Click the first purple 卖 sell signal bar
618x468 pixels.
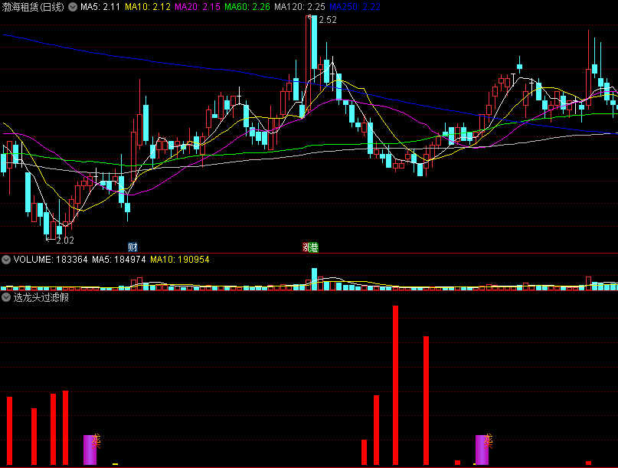tap(90, 450)
